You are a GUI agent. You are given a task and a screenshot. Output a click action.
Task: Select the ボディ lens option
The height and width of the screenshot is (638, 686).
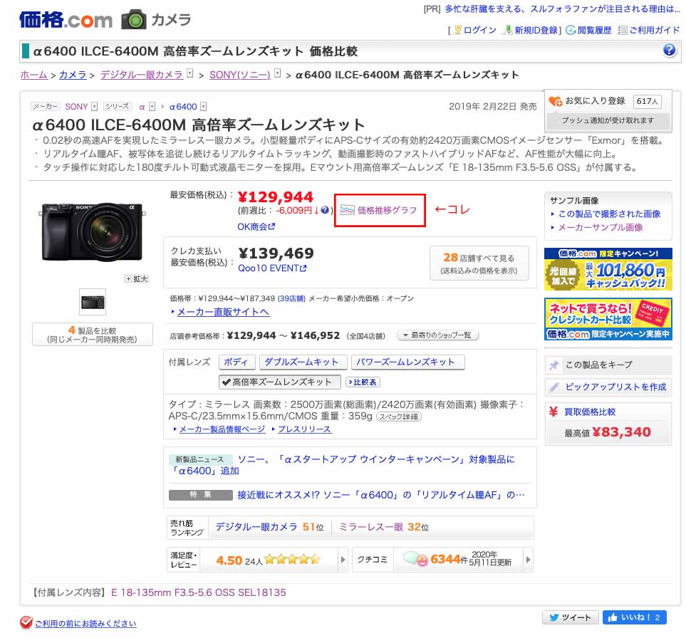(x=236, y=362)
